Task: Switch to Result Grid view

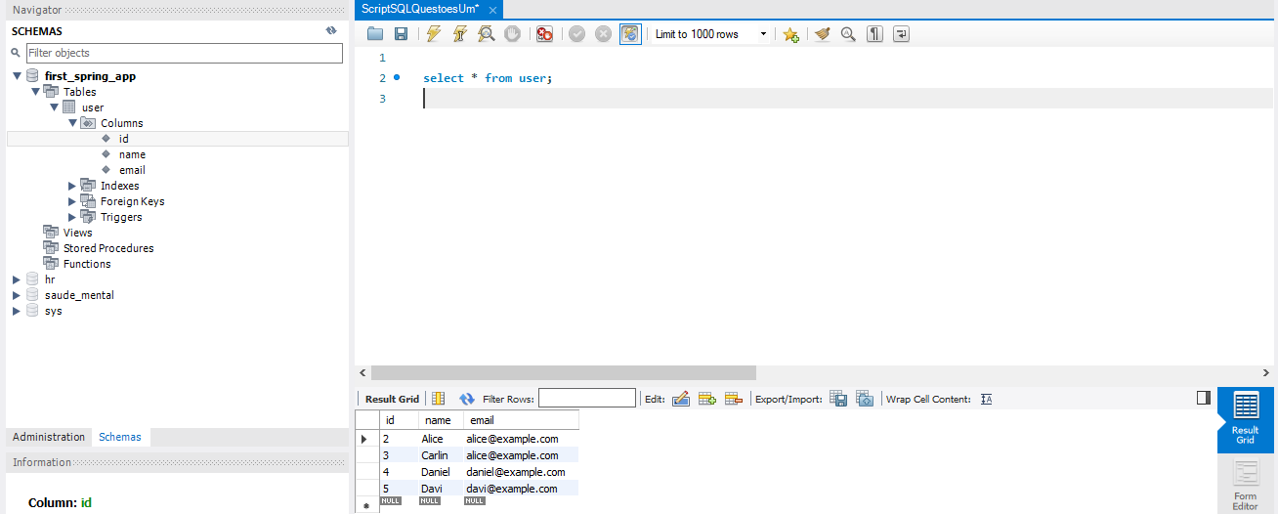Action: [x=1245, y=420]
